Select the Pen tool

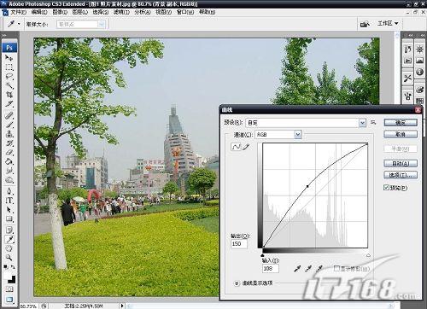coord(9,191)
